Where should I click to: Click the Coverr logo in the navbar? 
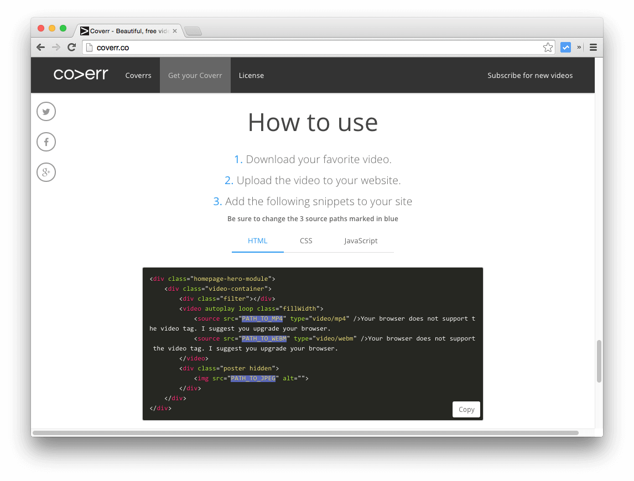pos(81,75)
